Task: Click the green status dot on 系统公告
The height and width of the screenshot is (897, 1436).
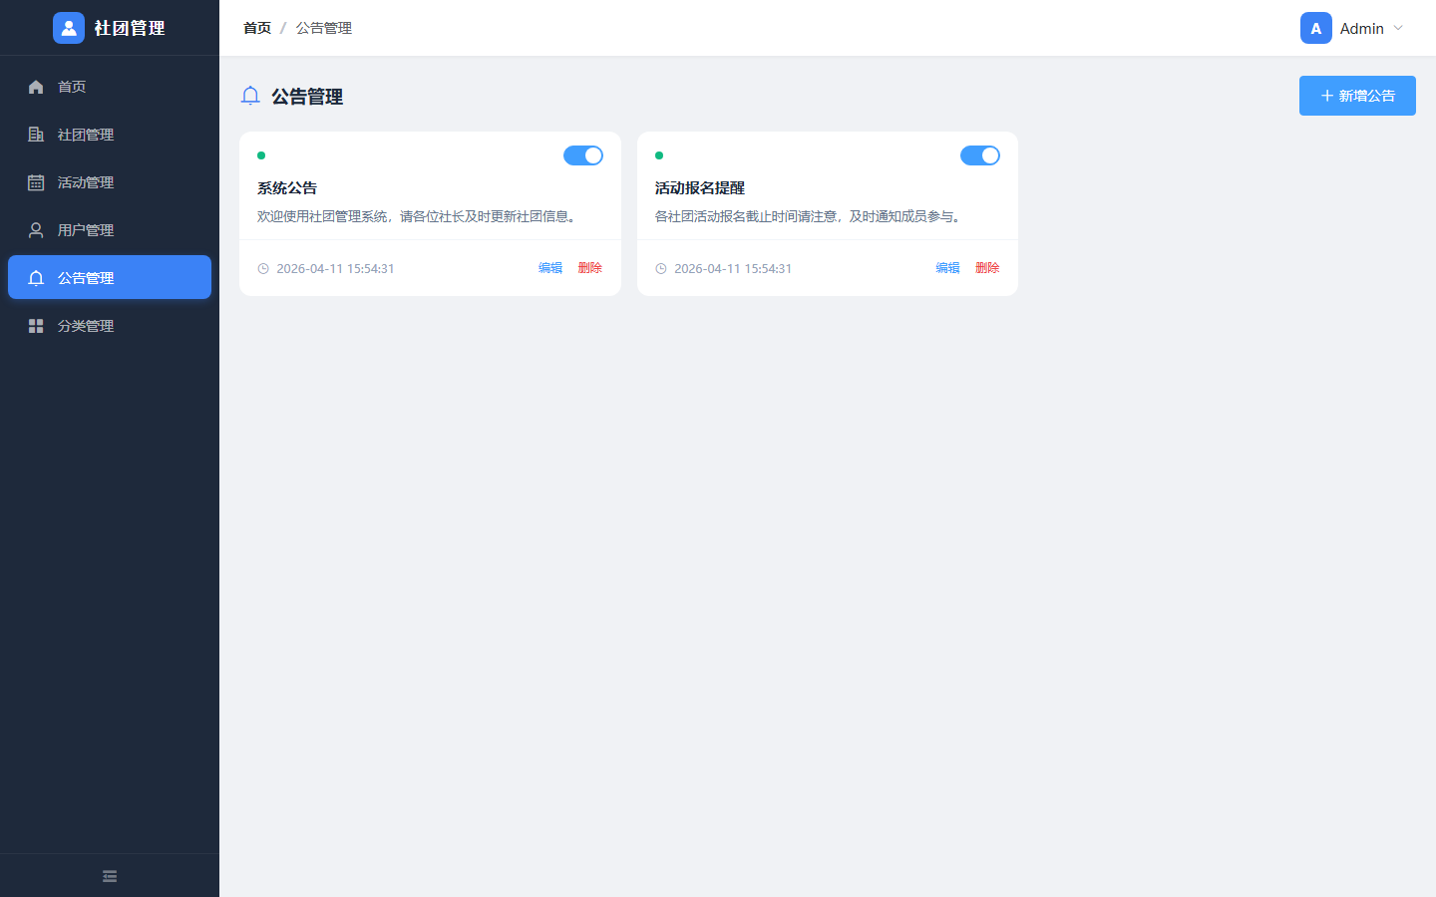Action: [x=261, y=155]
